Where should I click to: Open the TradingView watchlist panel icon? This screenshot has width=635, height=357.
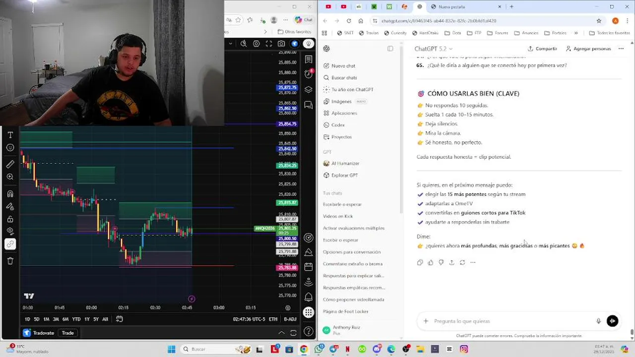coord(309,59)
